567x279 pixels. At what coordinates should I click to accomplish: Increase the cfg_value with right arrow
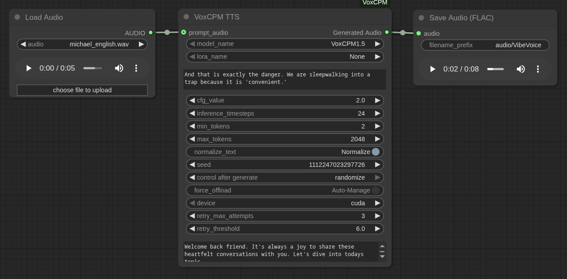(x=377, y=100)
